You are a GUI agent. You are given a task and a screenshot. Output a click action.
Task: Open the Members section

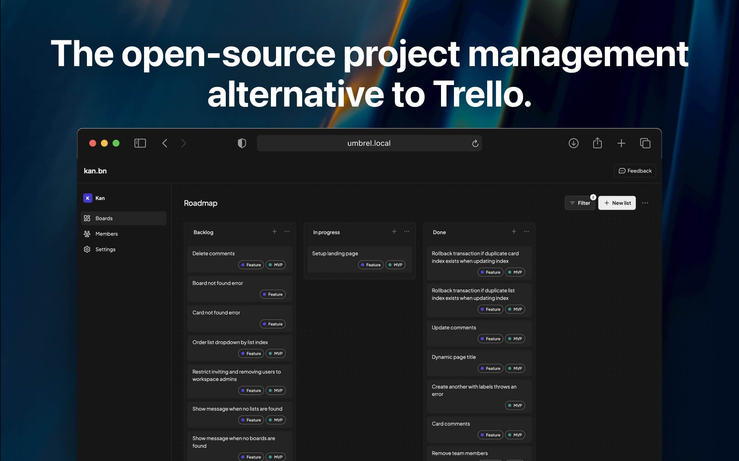click(x=106, y=234)
